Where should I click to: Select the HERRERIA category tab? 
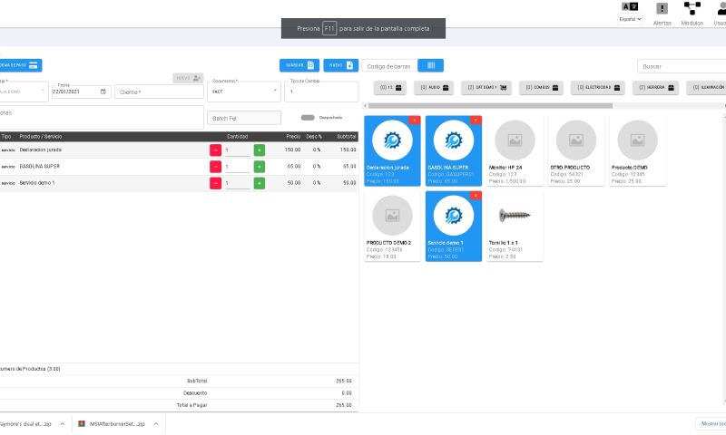click(655, 88)
